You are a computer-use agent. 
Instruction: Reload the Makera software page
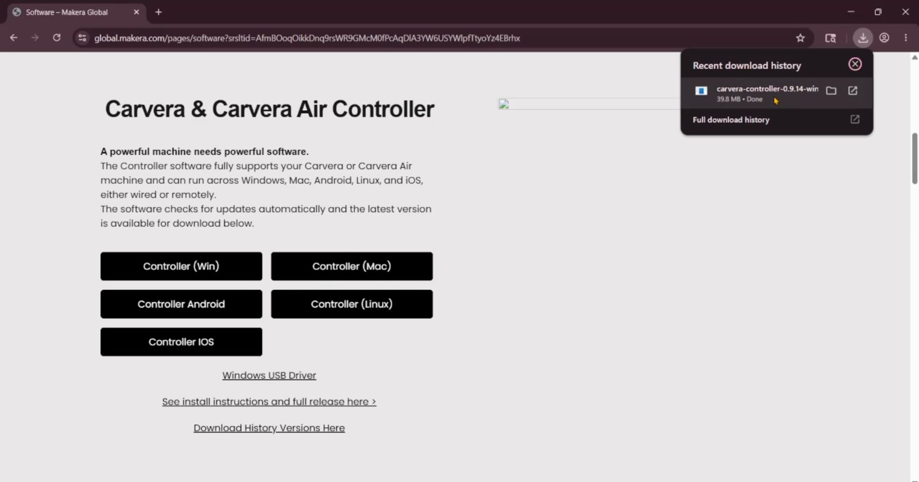56,38
